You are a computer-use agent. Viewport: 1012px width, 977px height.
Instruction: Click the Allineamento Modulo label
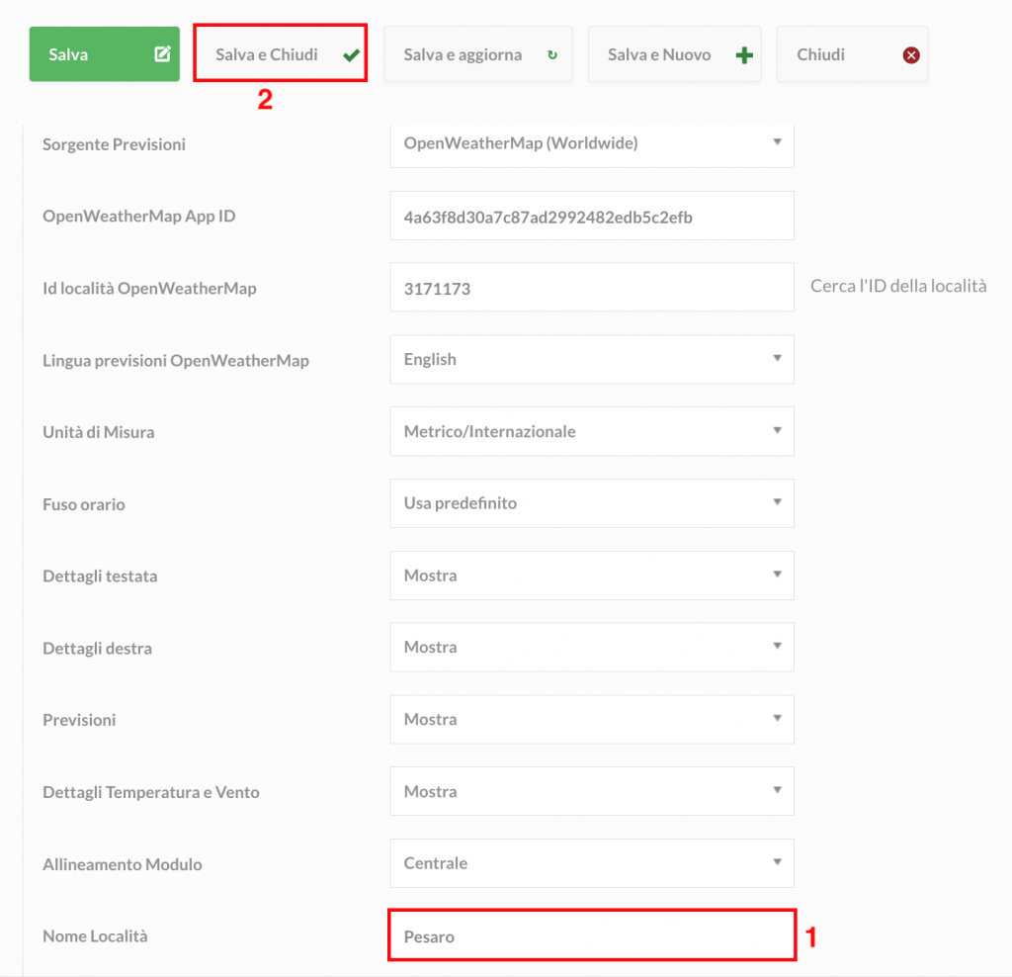tap(123, 864)
